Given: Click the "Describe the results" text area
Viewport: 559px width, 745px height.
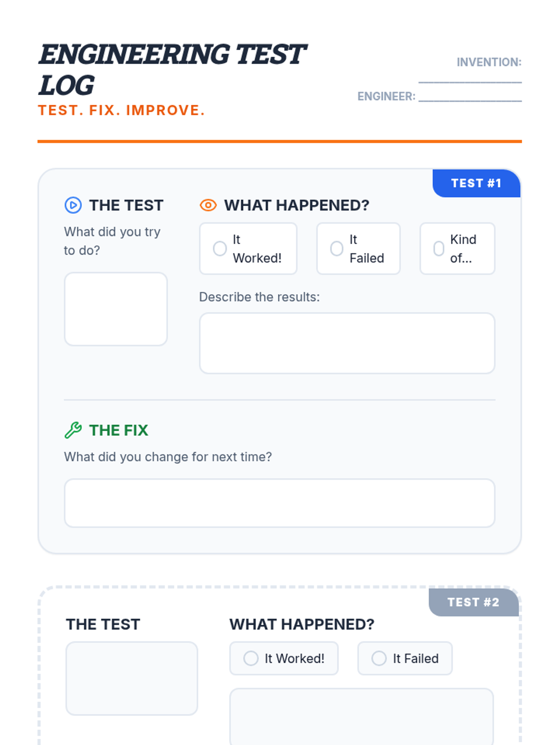Looking at the screenshot, I should 347,343.
